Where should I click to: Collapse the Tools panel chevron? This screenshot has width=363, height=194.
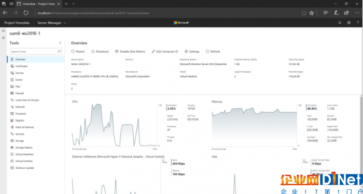point(60,43)
